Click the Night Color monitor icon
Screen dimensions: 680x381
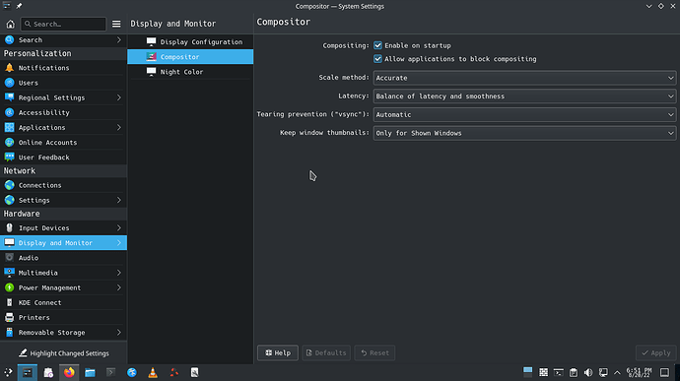tap(151, 72)
